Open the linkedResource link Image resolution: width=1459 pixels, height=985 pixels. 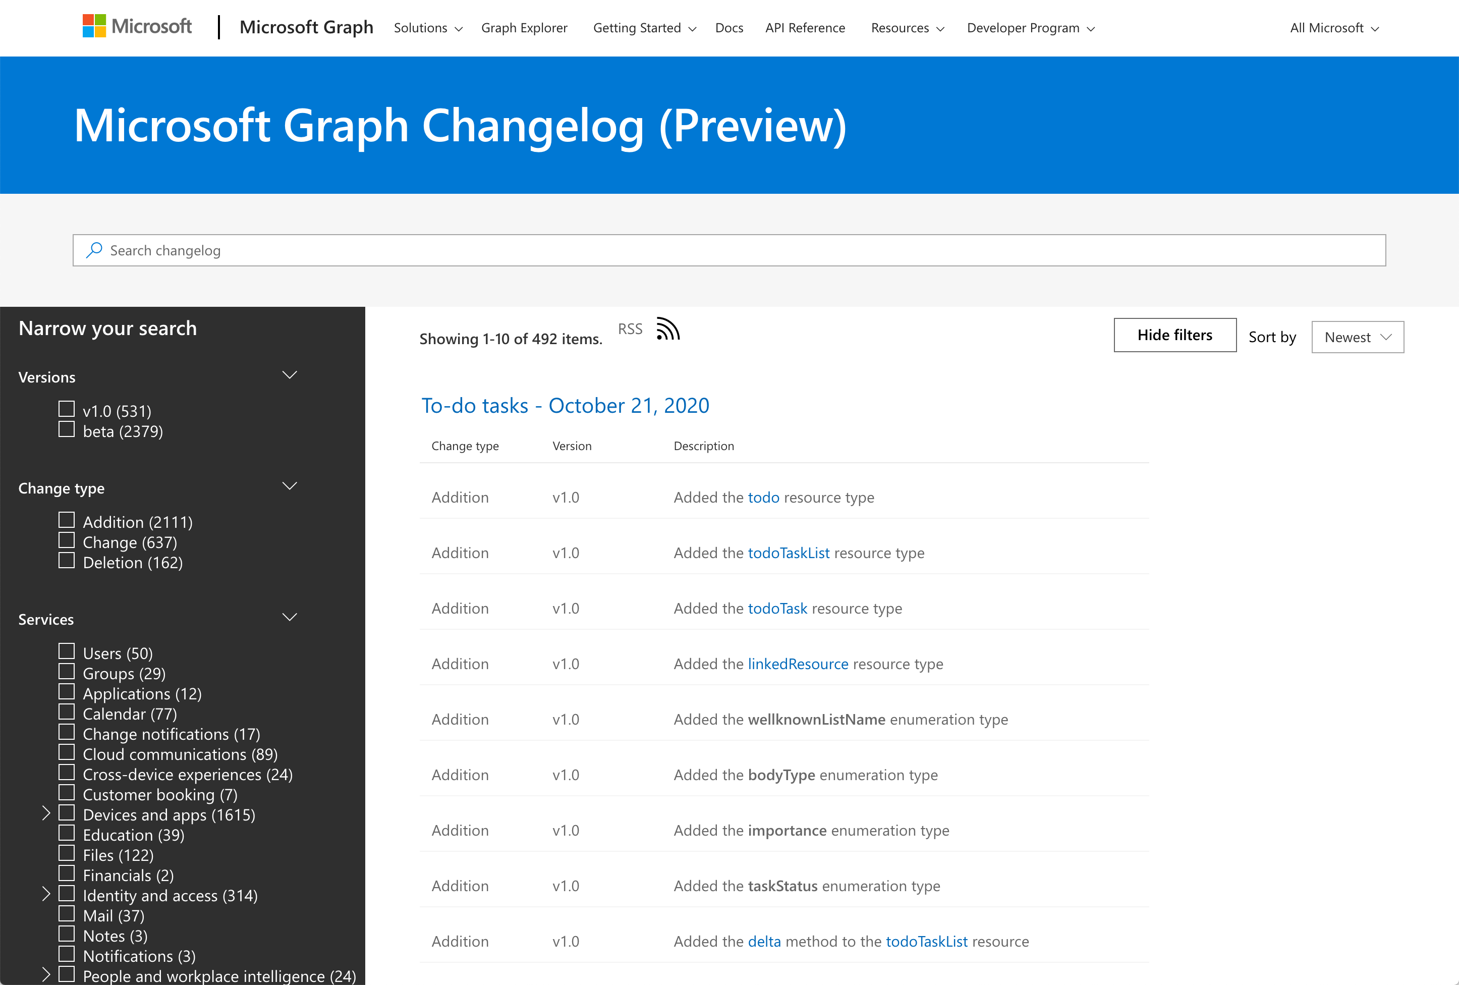tap(798, 664)
